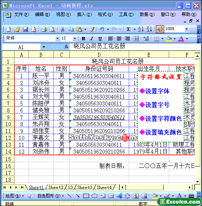Click the vertical scrollbar down arrow
The image size is (202, 206).
(198, 182)
